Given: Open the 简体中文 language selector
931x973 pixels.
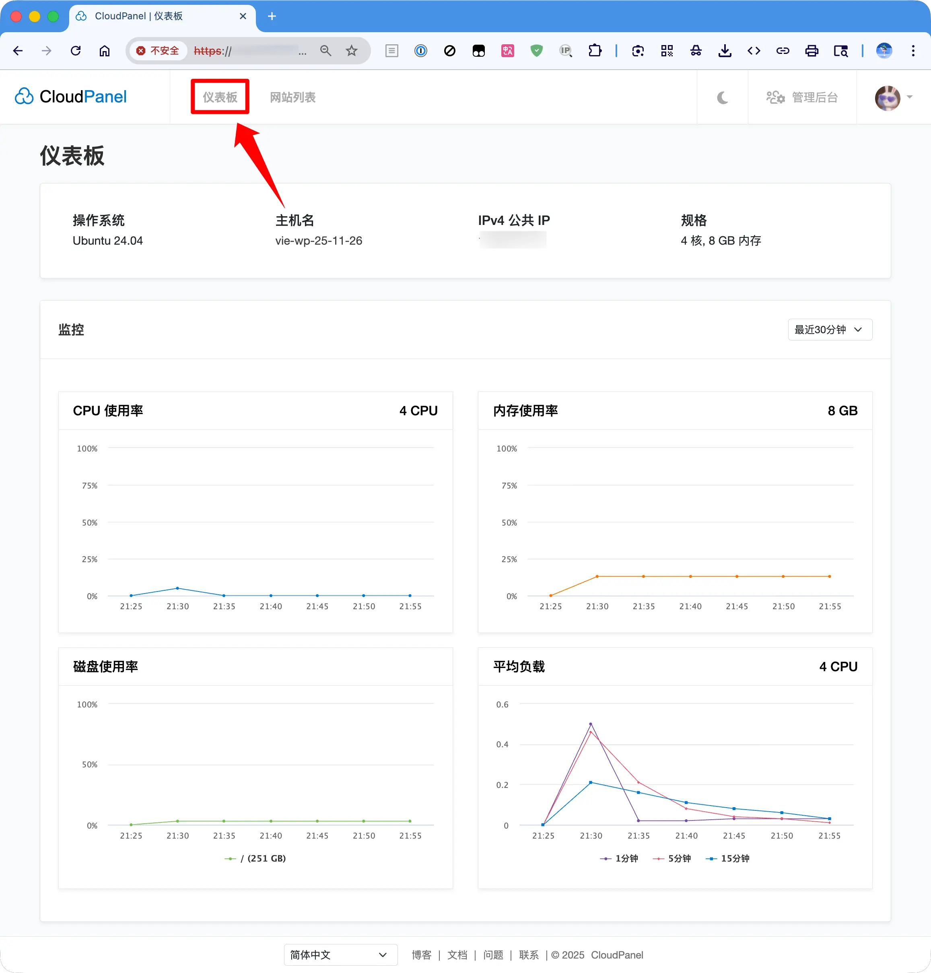Looking at the screenshot, I should 340,954.
